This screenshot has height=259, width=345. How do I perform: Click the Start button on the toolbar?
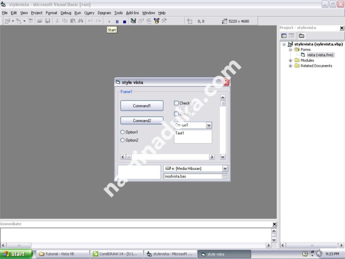click(x=109, y=21)
